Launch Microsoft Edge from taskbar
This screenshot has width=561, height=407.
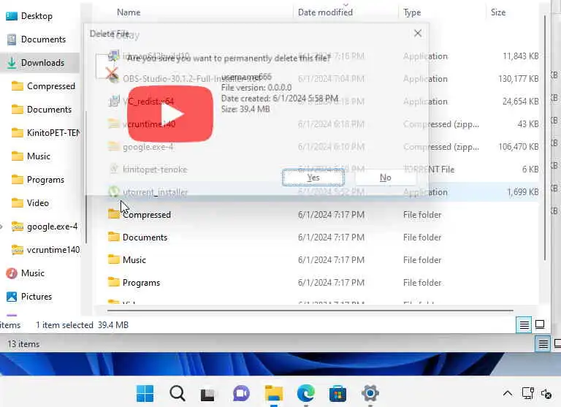coord(306,393)
